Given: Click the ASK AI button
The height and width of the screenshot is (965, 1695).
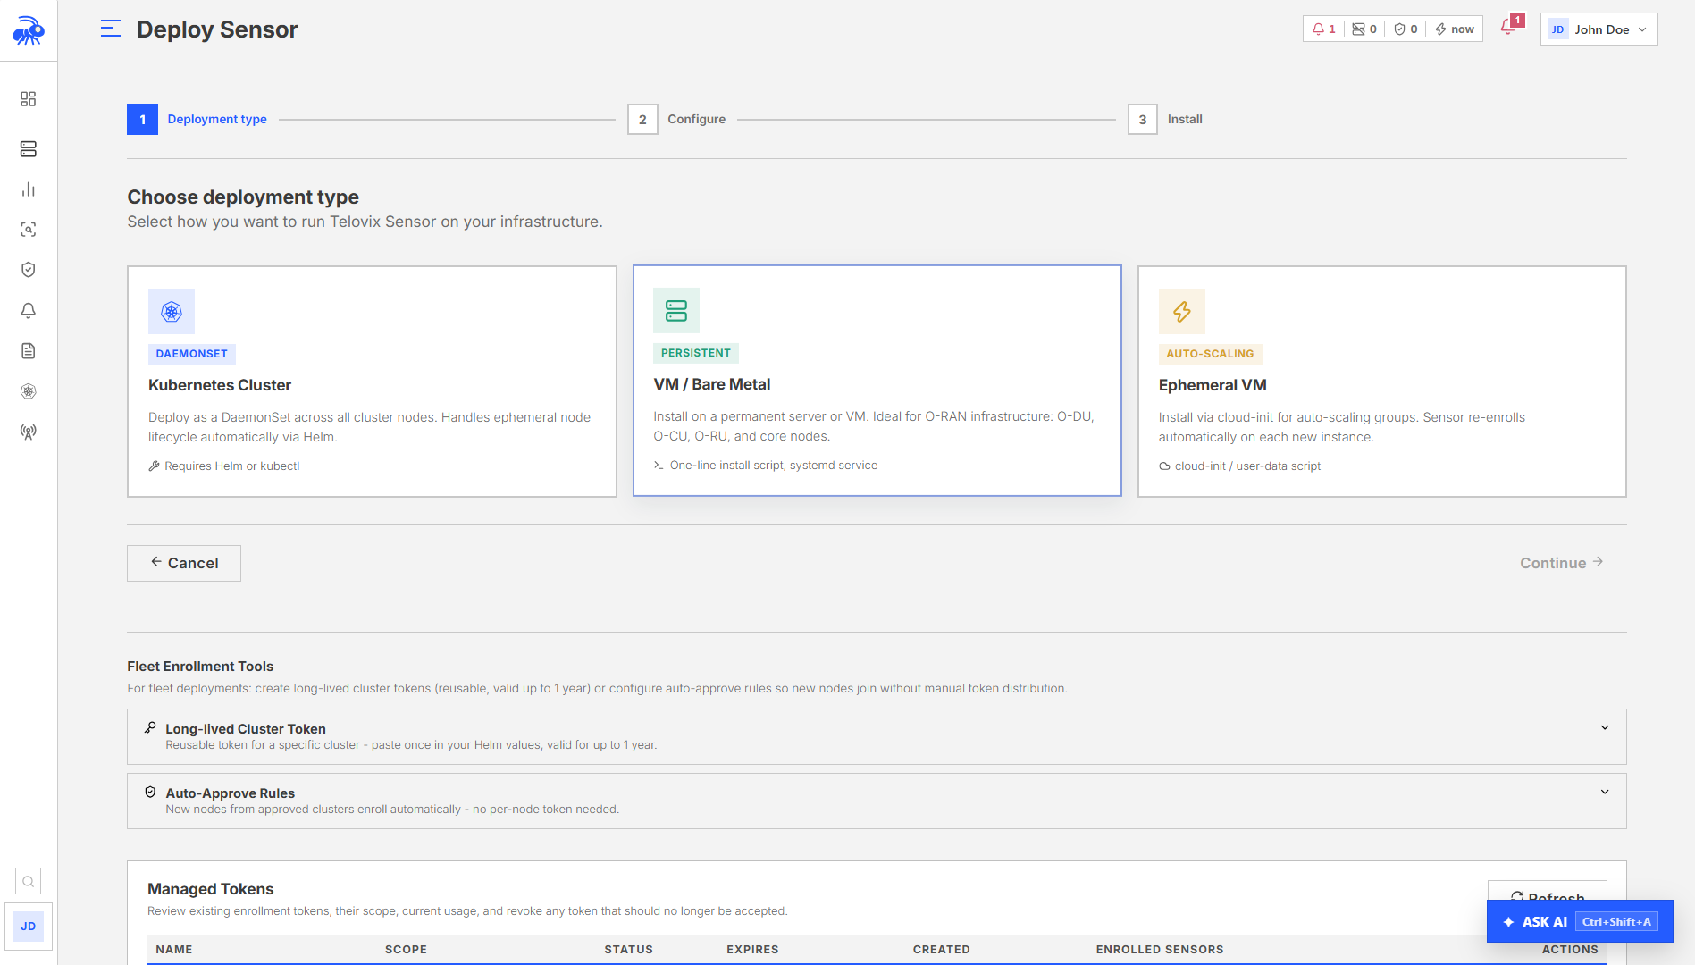Looking at the screenshot, I should click(1580, 922).
